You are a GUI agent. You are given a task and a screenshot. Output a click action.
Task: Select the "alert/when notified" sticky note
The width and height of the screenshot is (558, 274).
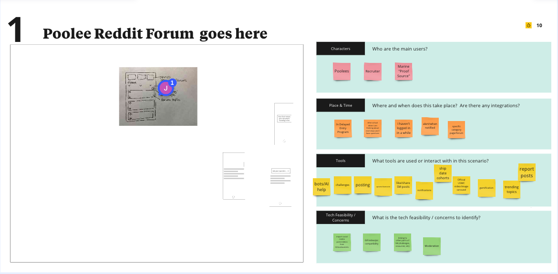pyautogui.click(x=430, y=126)
